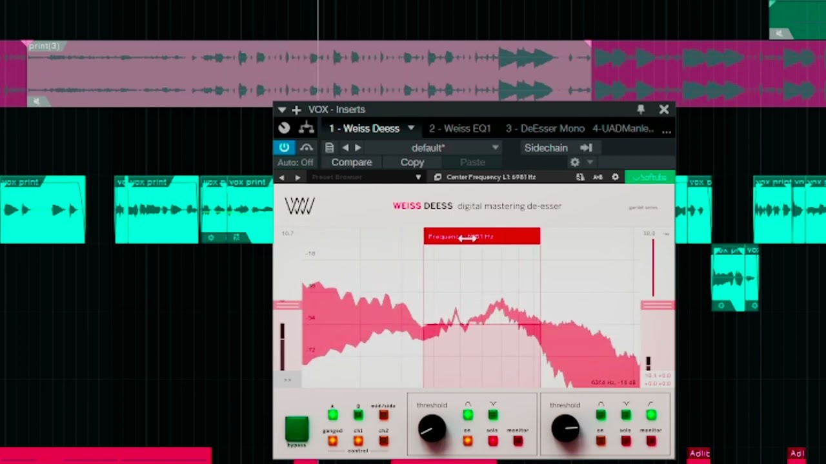The height and width of the screenshot is (464, 826).
Task: Toggle first band's on LED
Action: pyautogui.click(x=468, y=441)
